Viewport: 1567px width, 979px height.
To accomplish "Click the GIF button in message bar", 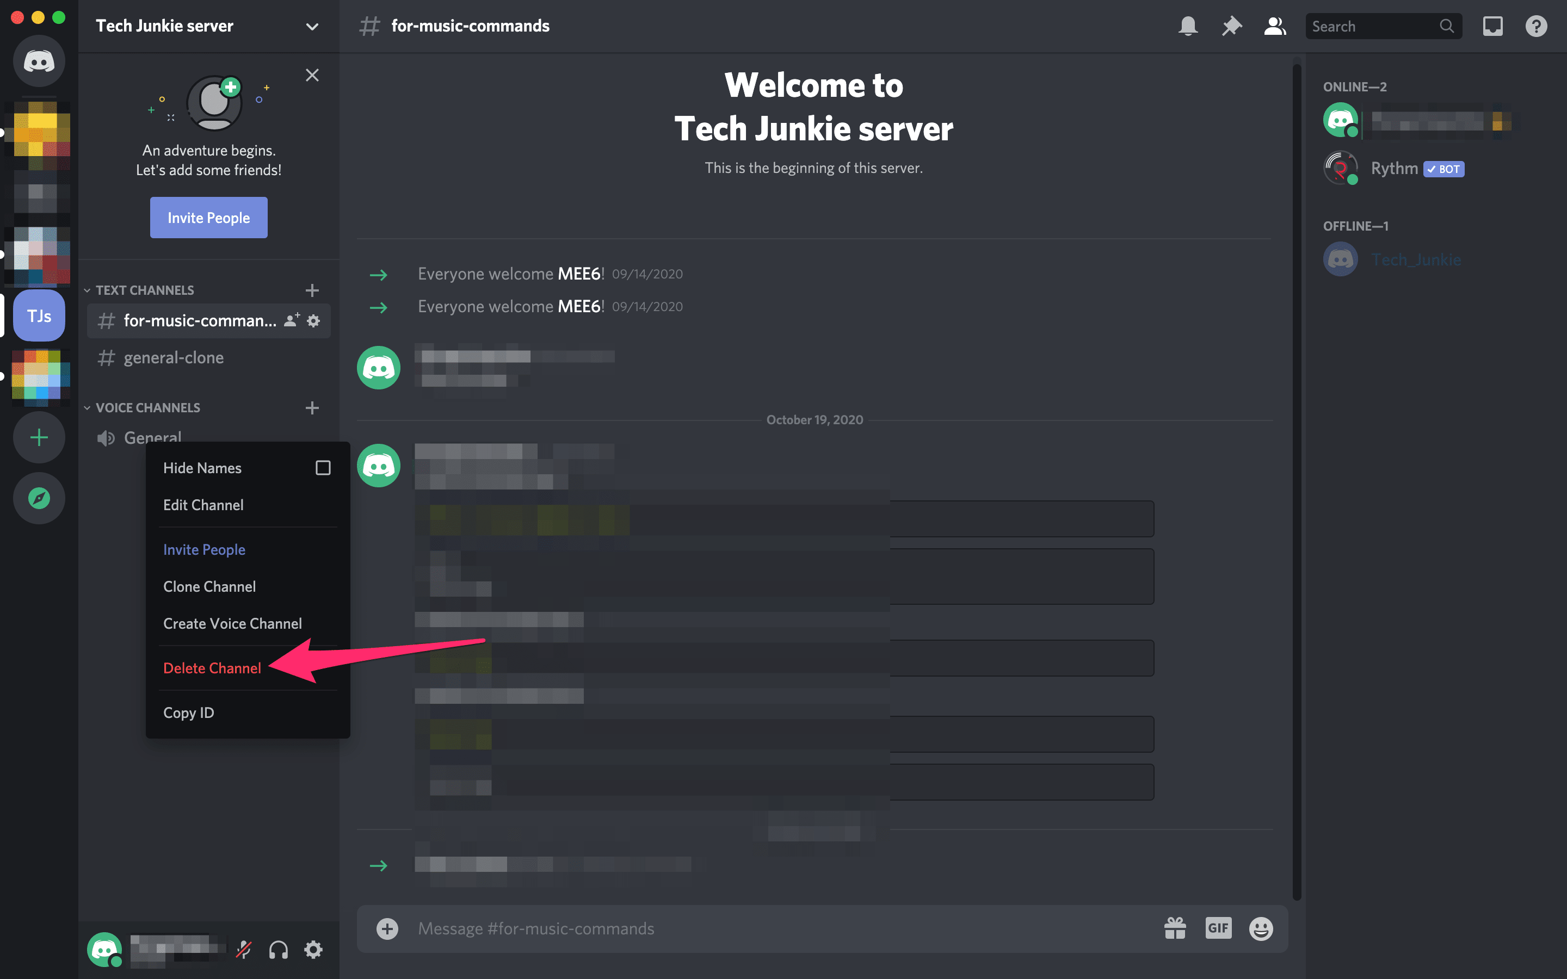I will [1216, 927].
